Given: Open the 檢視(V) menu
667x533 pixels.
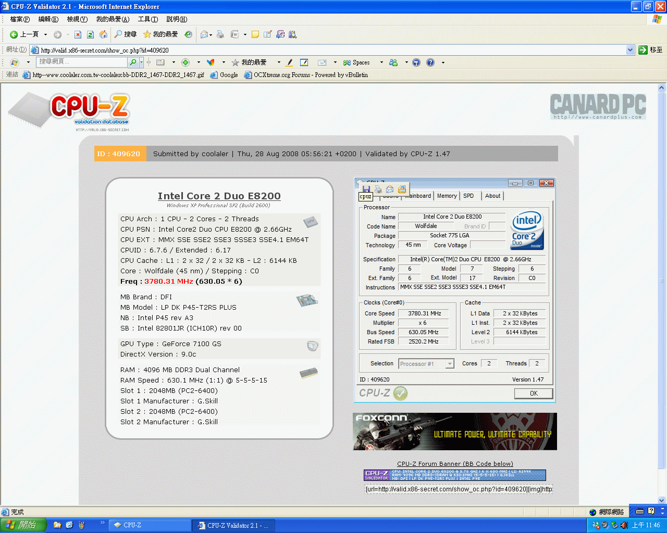Looking at the screenshot, I should (77, 19).
